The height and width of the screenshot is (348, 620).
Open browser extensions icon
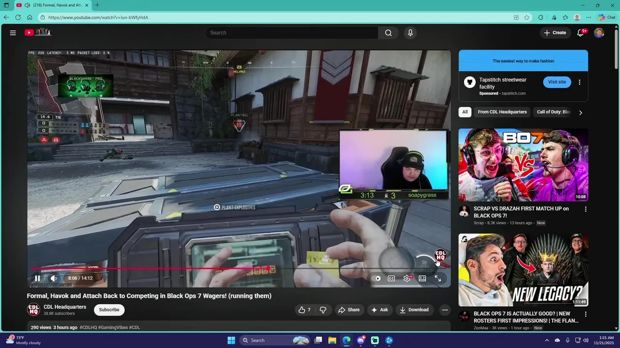(541, 17)
